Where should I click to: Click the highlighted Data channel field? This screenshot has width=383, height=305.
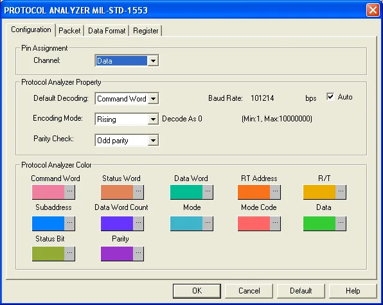tap(121, 61)
